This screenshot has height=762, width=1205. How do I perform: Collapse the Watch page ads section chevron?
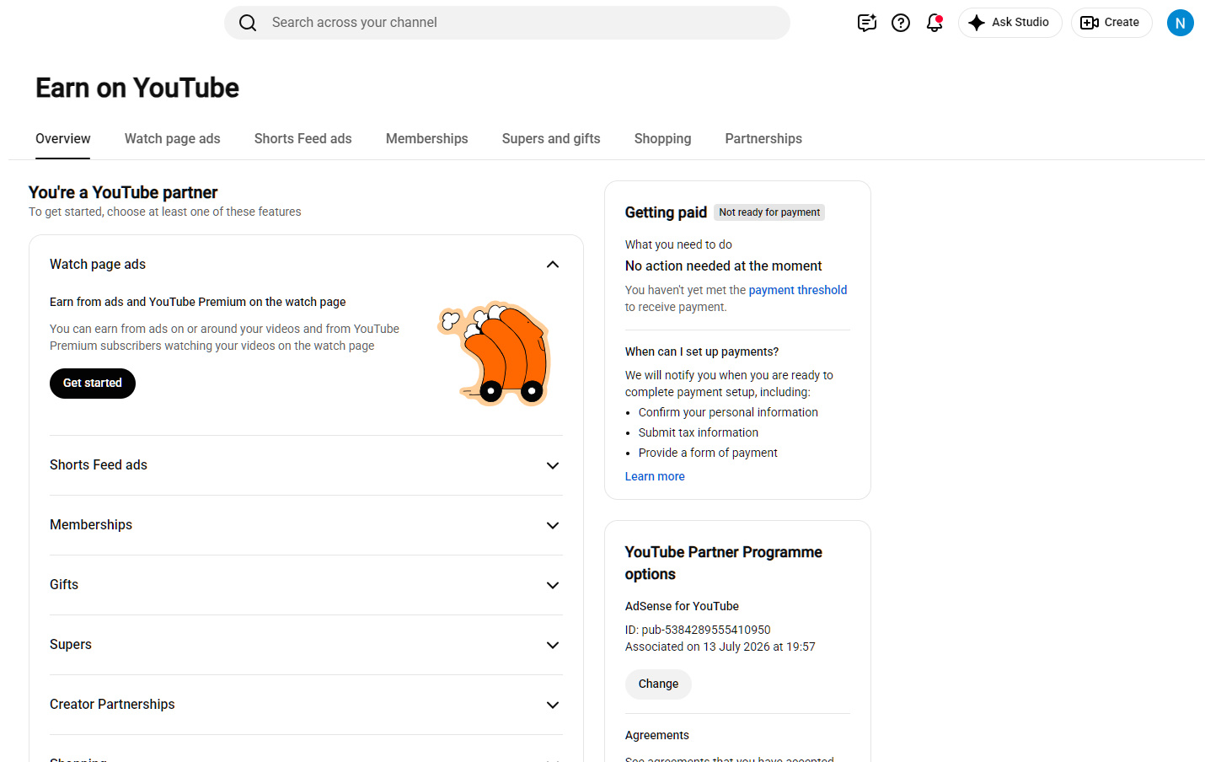(553, 265)
